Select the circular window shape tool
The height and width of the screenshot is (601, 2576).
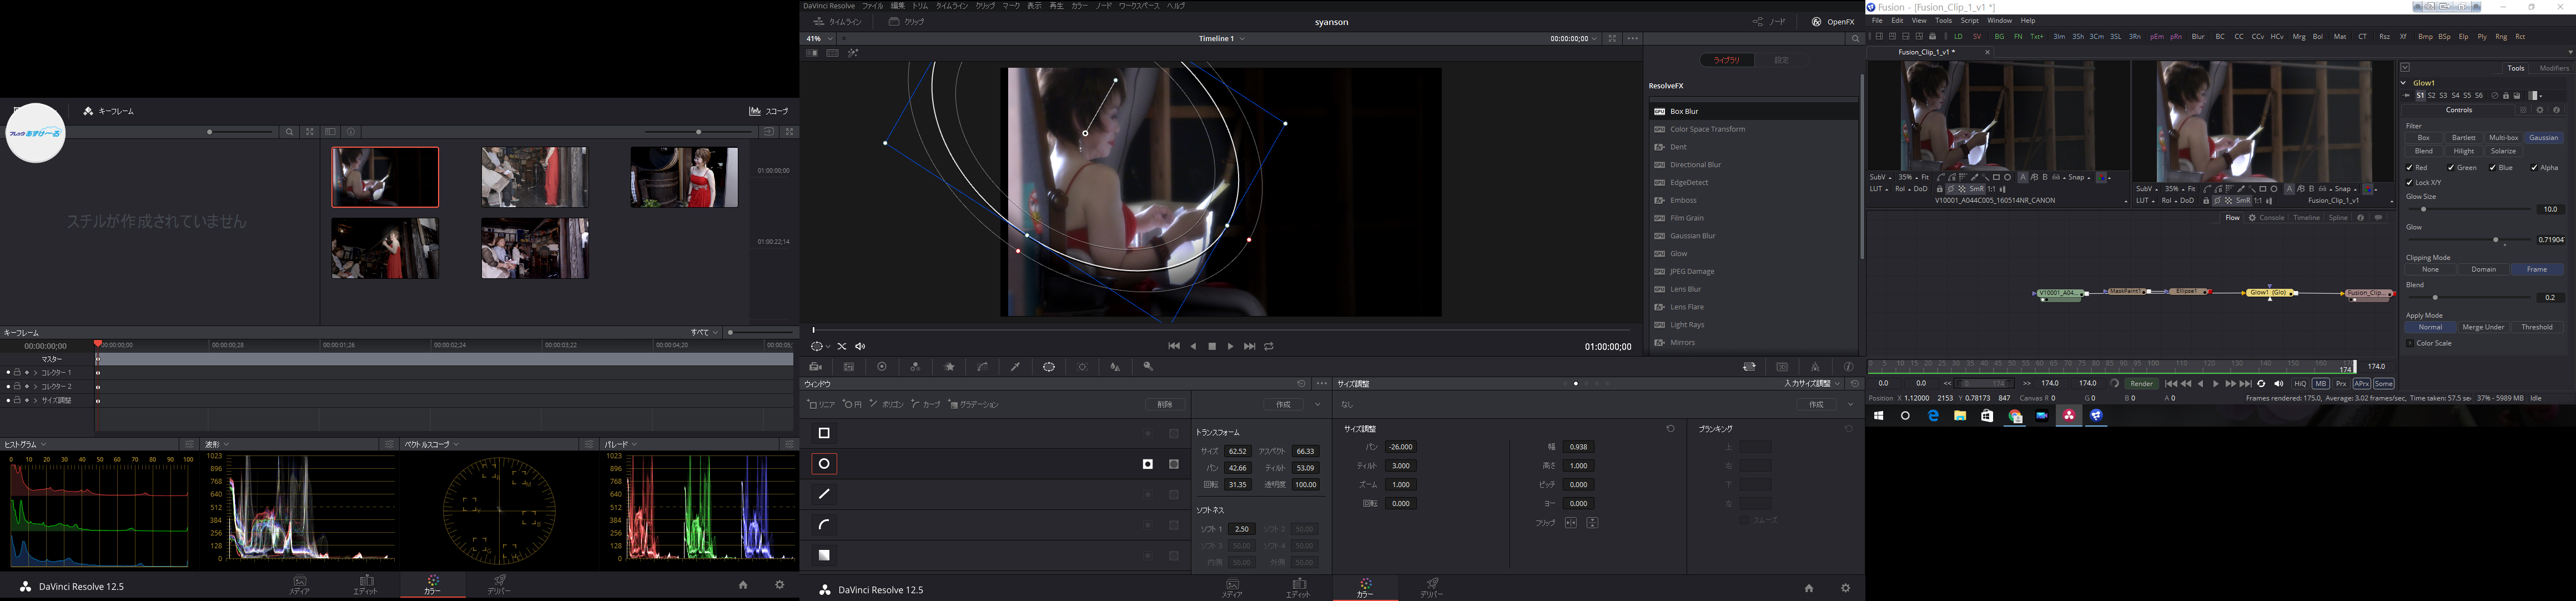824,464
